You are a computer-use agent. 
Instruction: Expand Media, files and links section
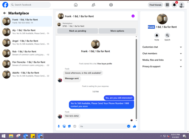click(x=162, y=60)
